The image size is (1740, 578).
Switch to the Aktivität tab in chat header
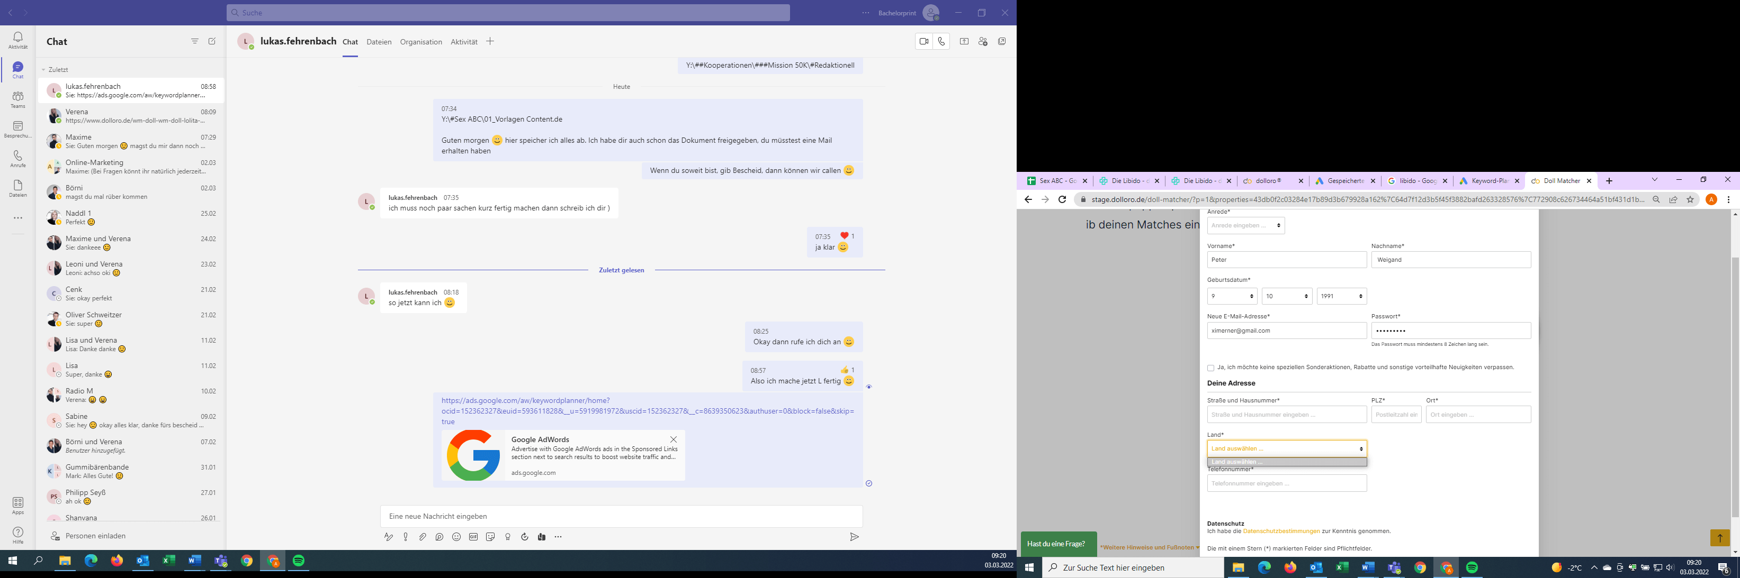(464, 42)
